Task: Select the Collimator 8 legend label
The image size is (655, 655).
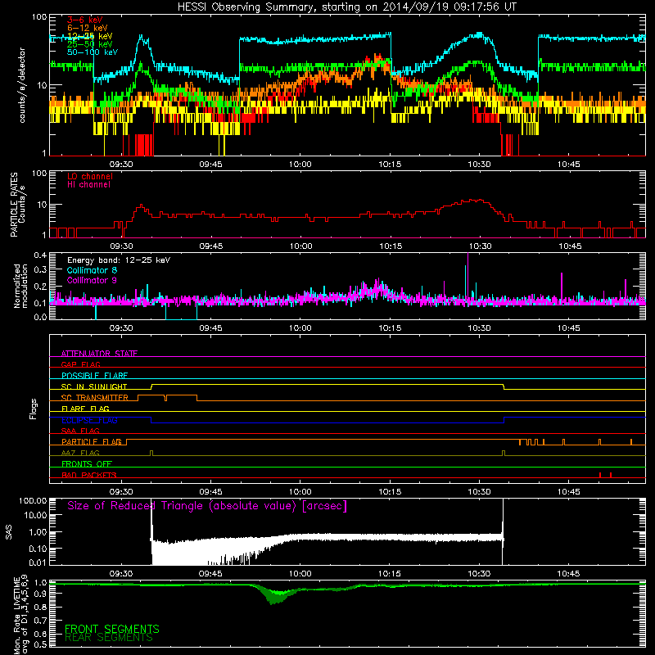Action: [92, 270]
